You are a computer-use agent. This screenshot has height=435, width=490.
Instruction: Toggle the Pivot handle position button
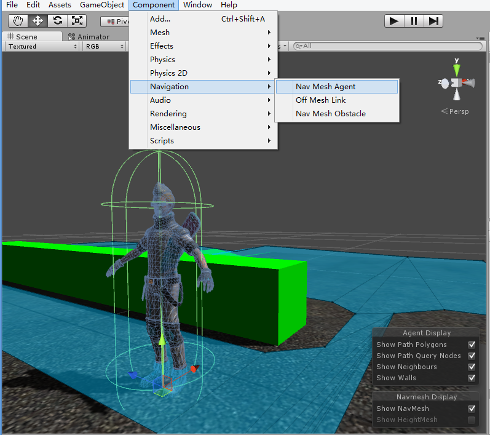(115, 22)
